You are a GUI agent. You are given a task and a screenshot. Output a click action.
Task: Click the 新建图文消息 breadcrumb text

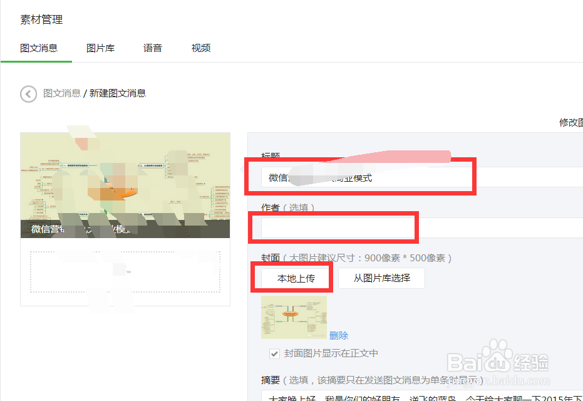point(118,93)
